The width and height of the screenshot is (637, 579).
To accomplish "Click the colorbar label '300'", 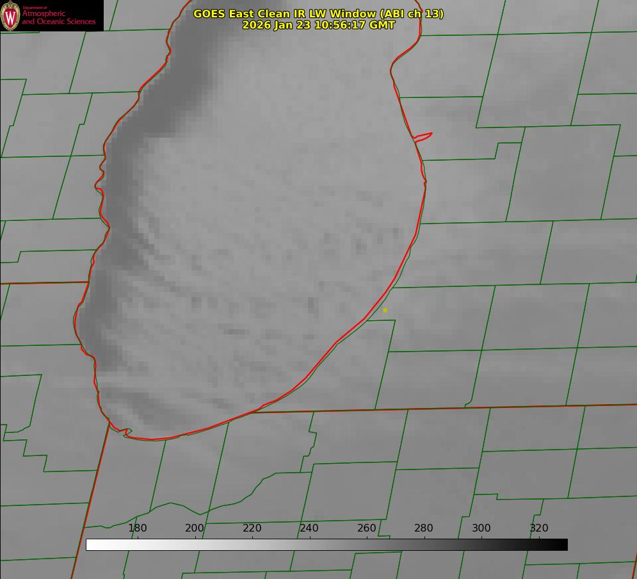I will [x=481, y=528].
